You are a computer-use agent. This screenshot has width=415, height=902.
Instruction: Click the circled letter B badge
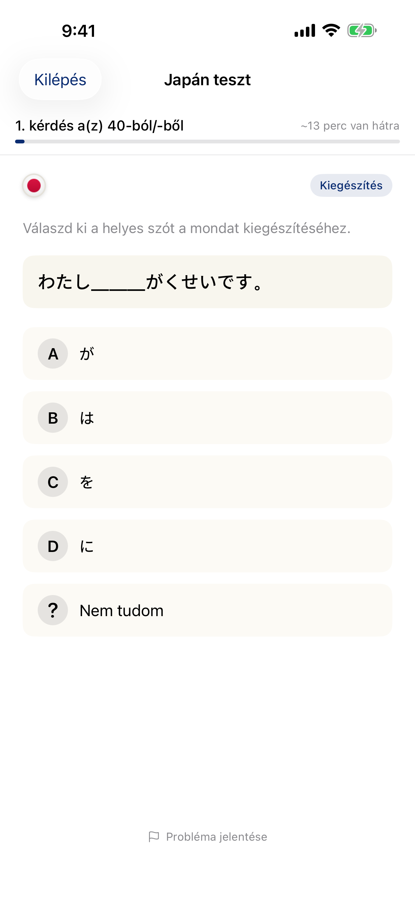pyautogui.click(x=53, y=418)
